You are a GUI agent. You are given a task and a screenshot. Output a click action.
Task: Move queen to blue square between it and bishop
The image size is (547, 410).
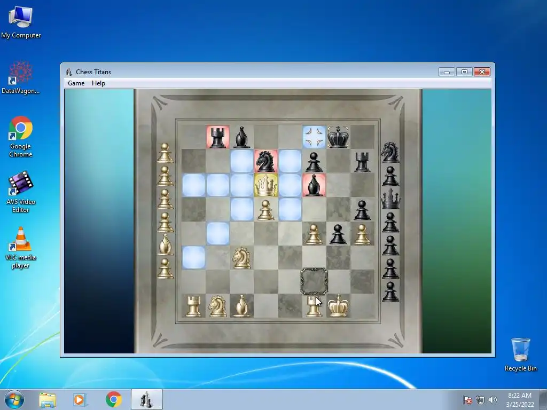tap(290, 185)
